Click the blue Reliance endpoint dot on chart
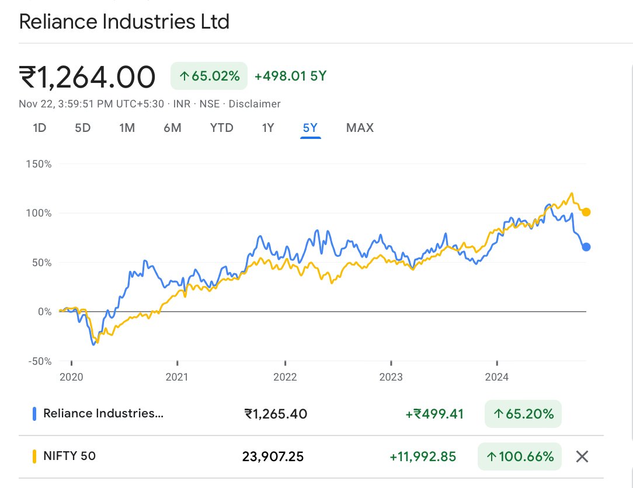 (586, 246)
